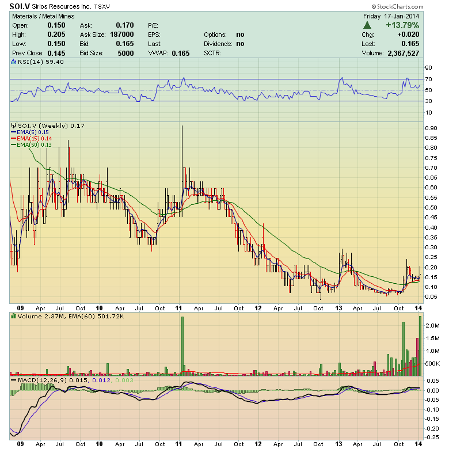The height and width of the screenshot is (449, 449).
Task: Click the Bid Size value 5000
Action: [125, 54]
